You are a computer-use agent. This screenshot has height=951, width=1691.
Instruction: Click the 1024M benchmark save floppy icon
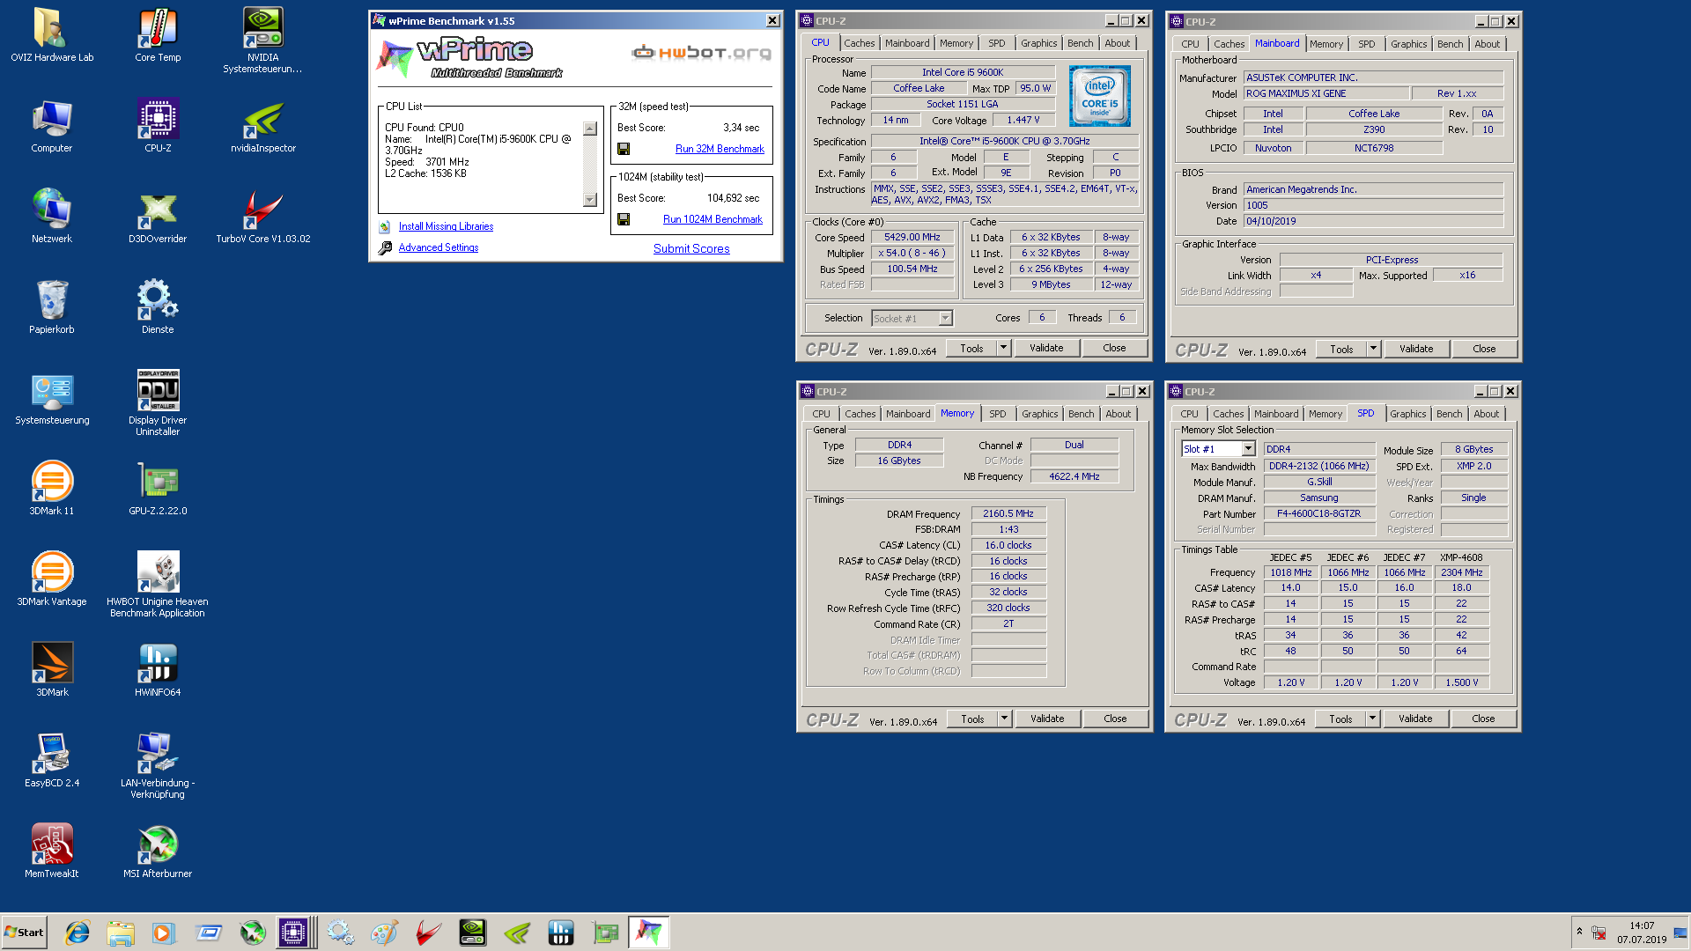(624, 219)
